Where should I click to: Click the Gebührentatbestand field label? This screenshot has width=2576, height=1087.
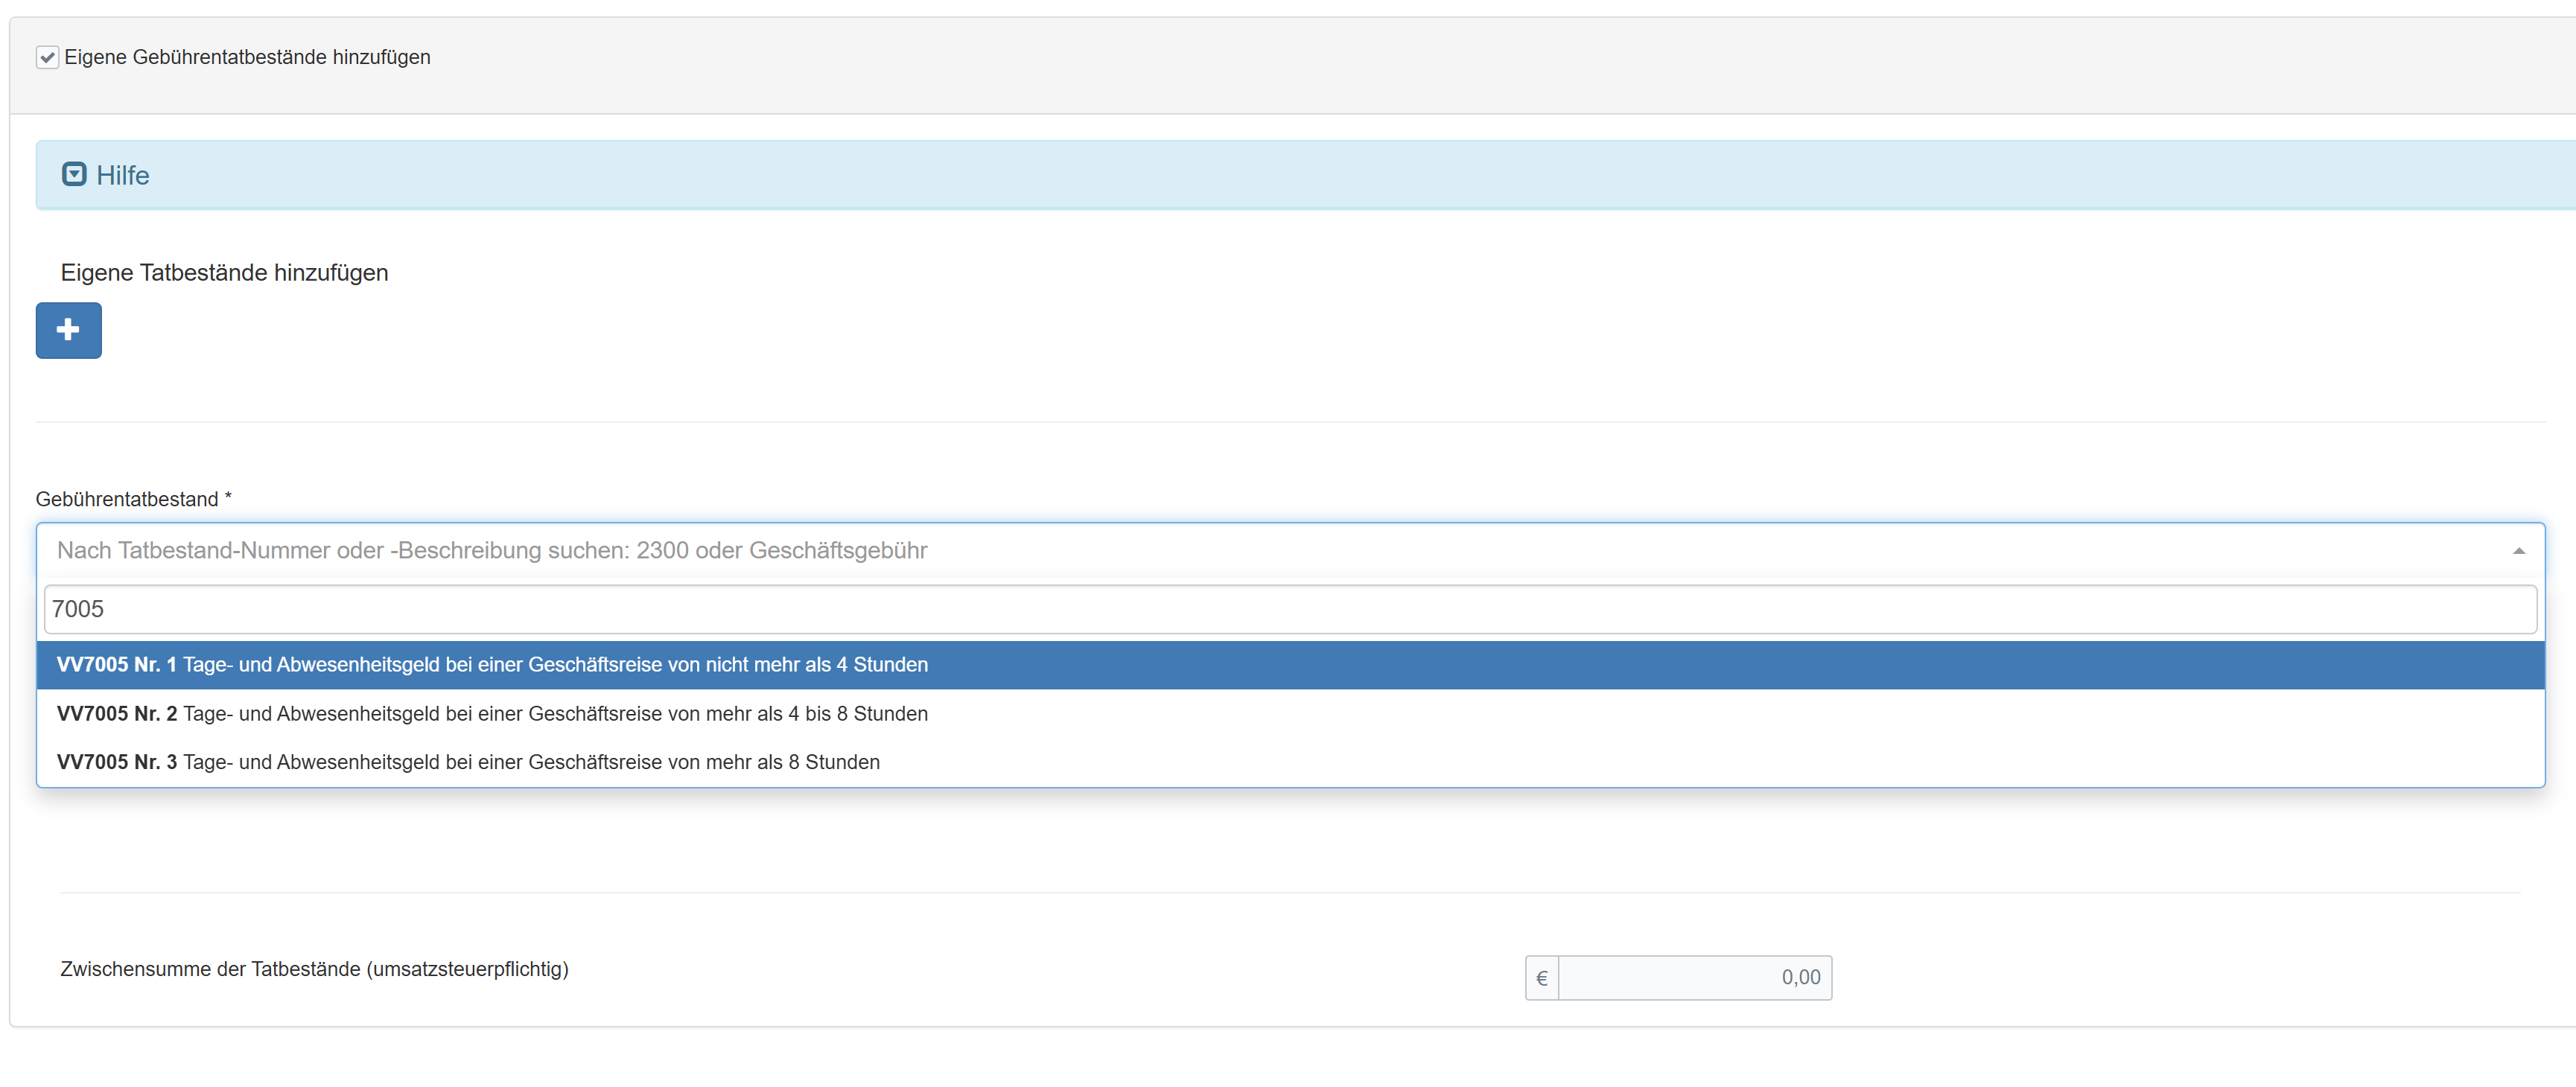pyautogui.click(x=127, y=499)
